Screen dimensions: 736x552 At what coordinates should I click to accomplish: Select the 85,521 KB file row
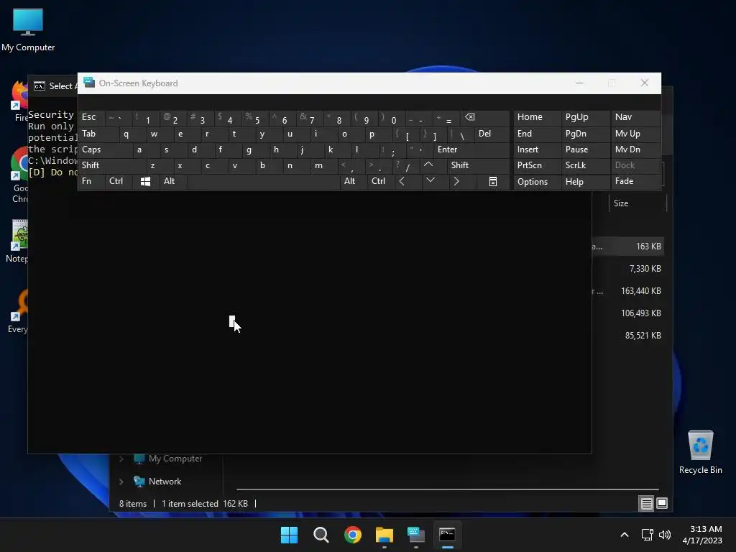[628, 336]
